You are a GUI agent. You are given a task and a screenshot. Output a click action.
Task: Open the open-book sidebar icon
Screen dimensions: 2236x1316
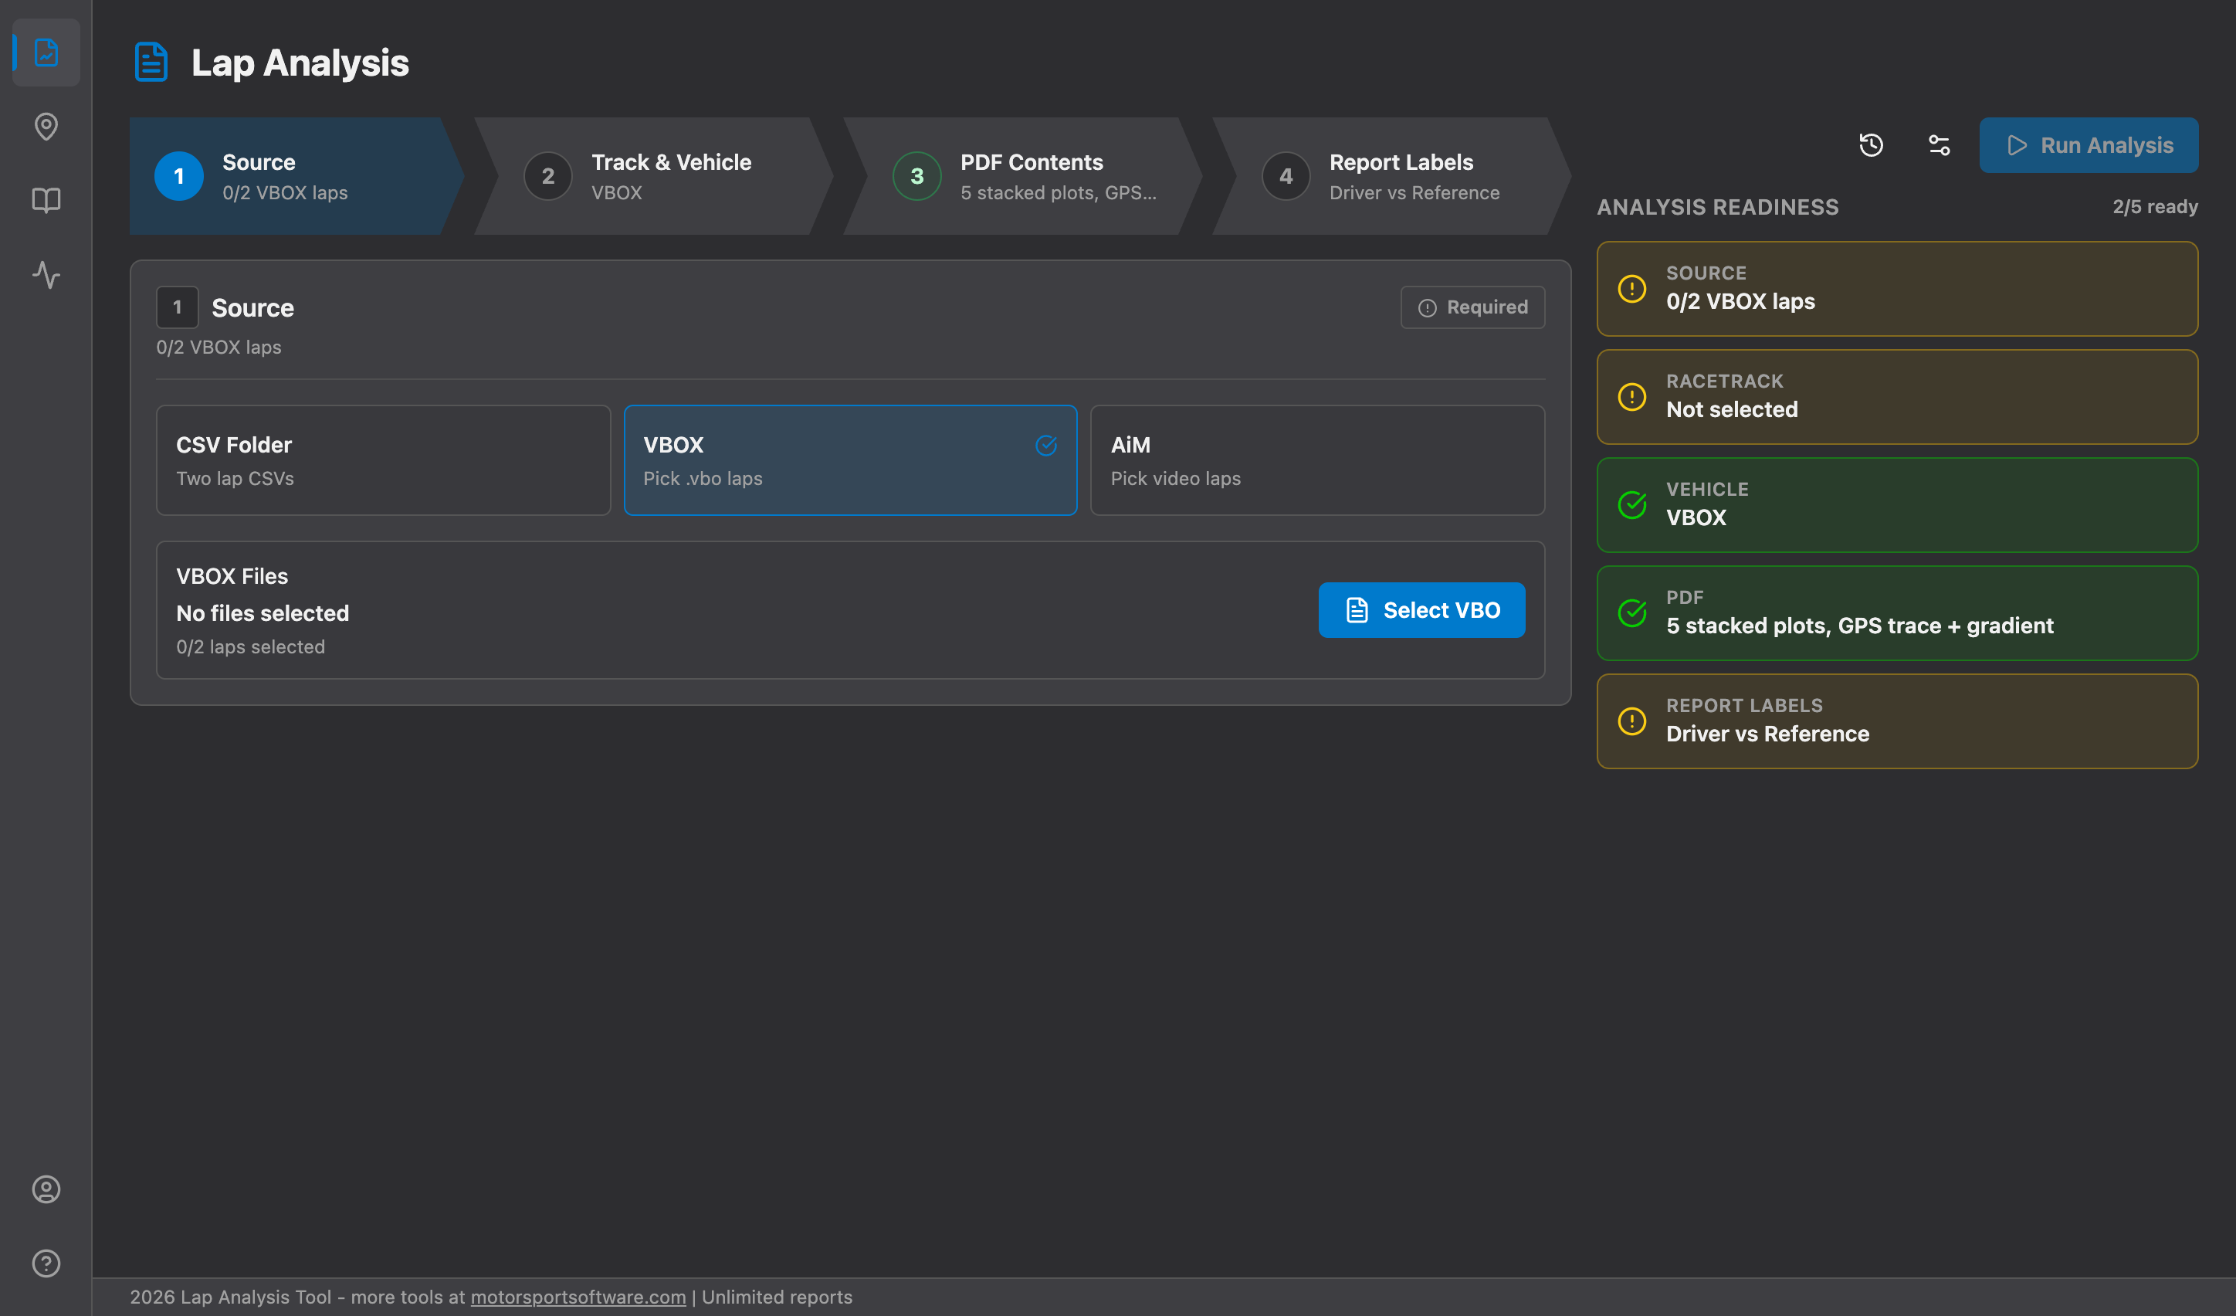[x=46, y=200]
